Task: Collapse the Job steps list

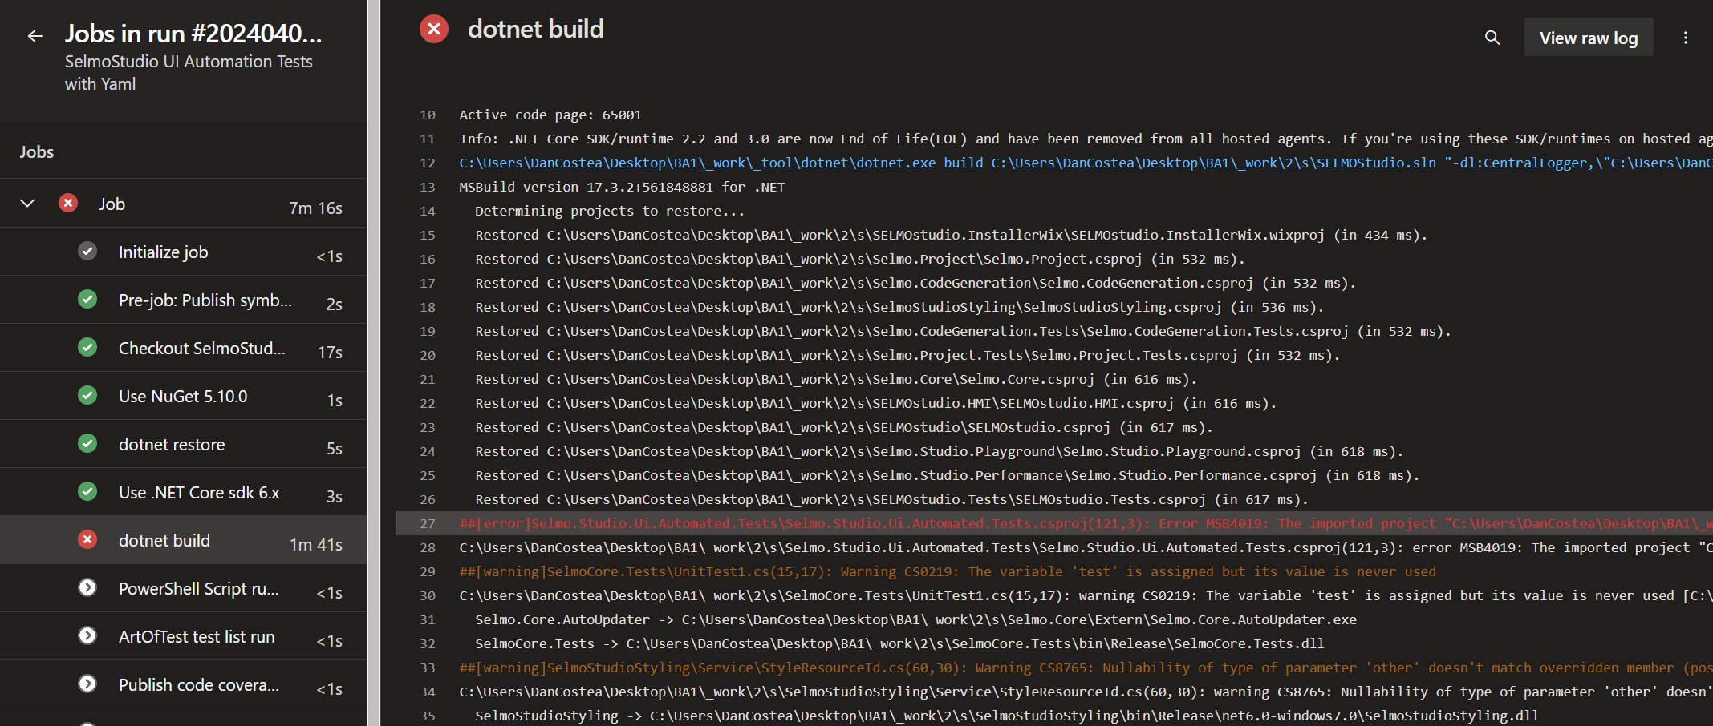Action: (x=26, y=203)
